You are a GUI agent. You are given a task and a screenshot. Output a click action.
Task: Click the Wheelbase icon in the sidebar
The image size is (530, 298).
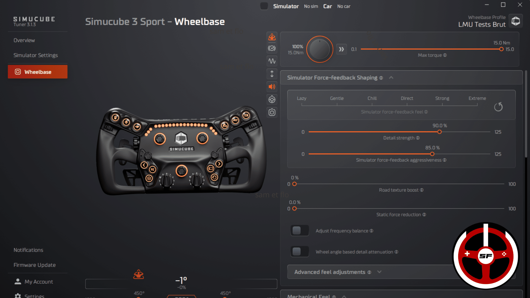pos(18,72)
